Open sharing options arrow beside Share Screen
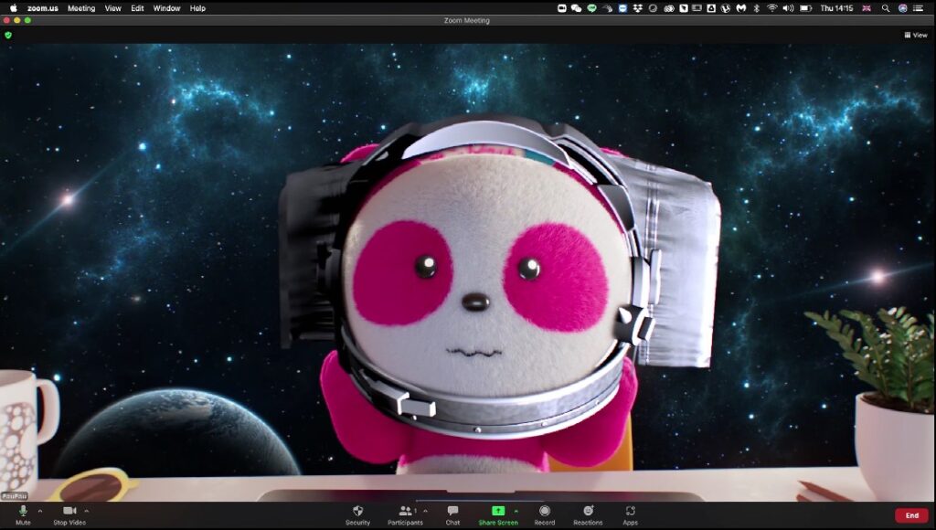This screenshot has height=530, width=936. [516, 511]
